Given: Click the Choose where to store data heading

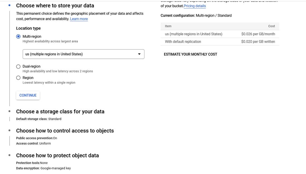Looking at the screenshot, I should click(x=55, y=6).
